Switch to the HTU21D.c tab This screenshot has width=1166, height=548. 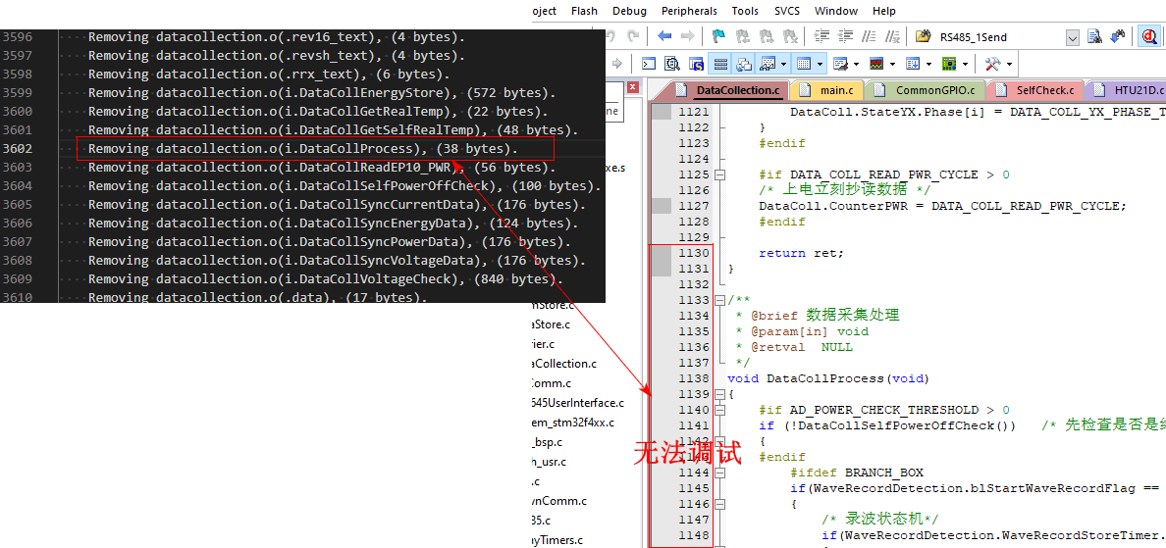point(1123,90)
